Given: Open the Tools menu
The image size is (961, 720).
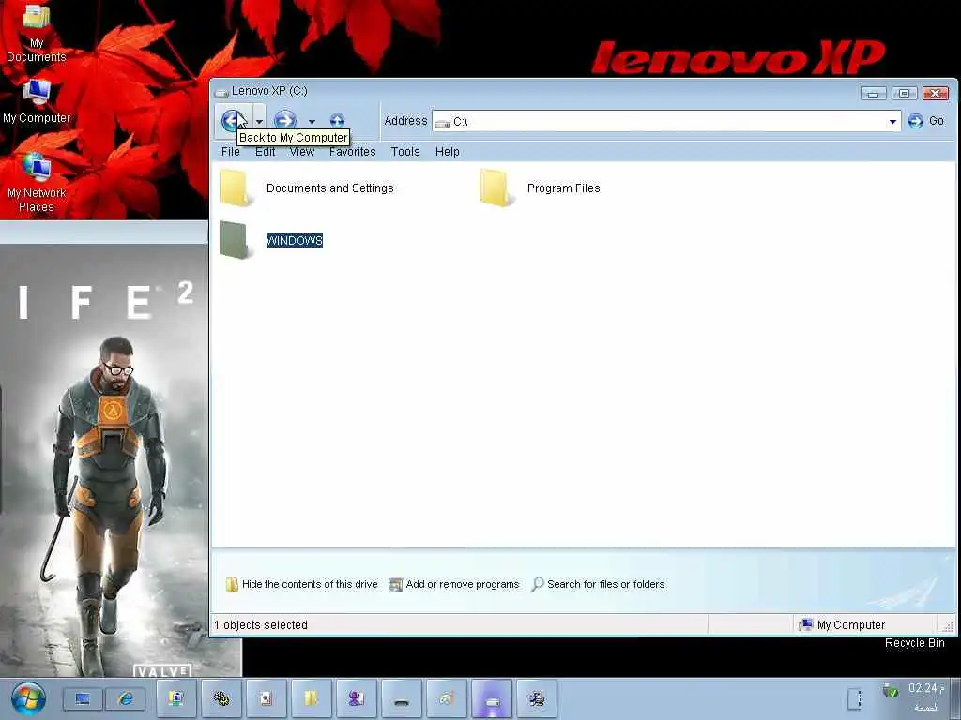Looking at the screenshot, I should (x=405, y=151).
